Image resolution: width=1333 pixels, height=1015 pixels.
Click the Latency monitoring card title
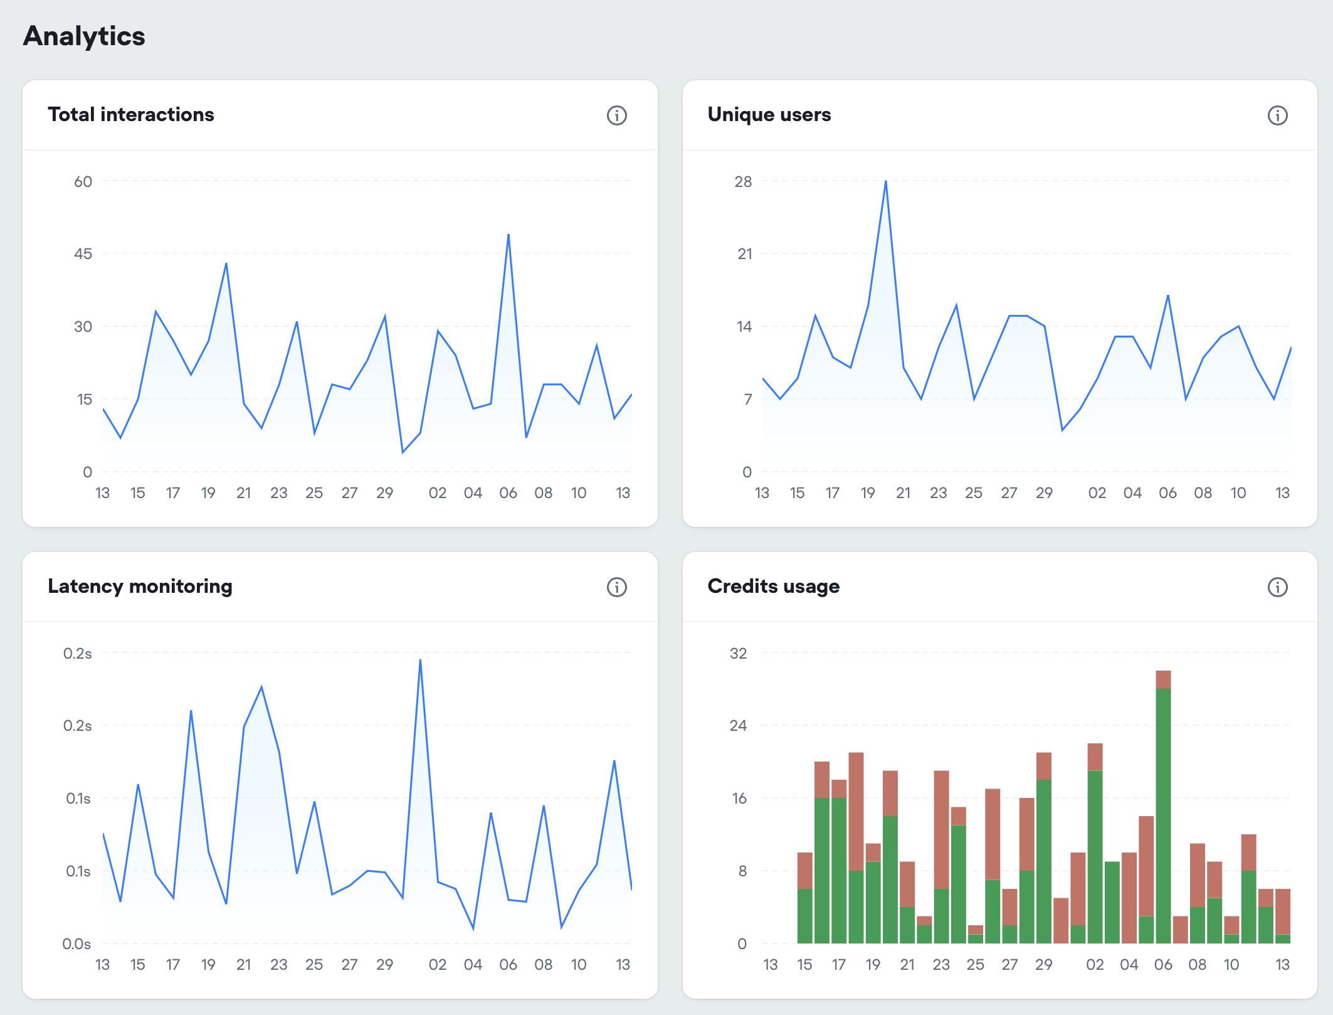[140, 587]
